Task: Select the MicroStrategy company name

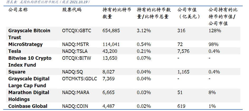Action: click(25, 44)
